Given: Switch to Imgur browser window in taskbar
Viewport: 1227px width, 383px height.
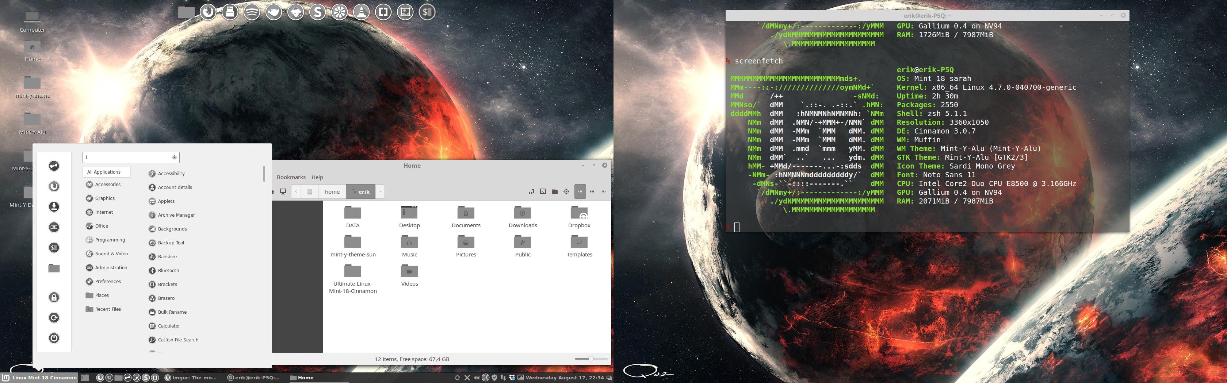Looking at the screenshot, I should coord(191,378).
